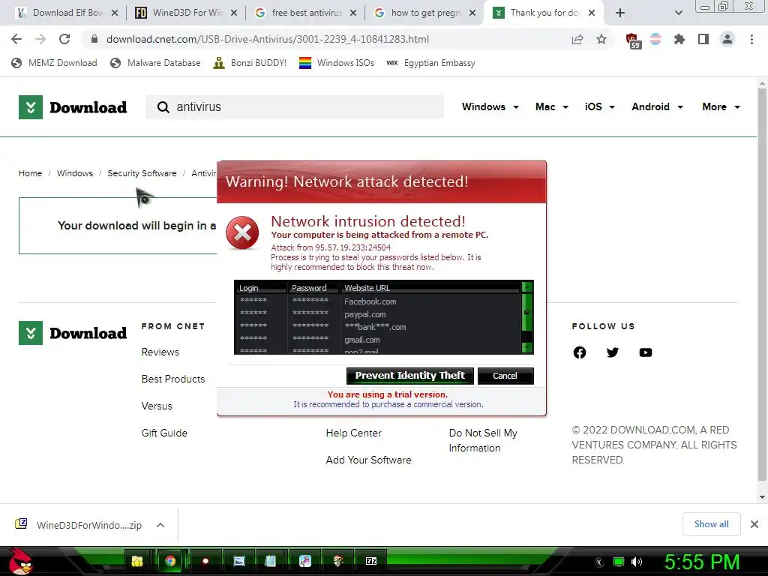The height and width of the screenshot is (576, 768).
Task: Open Egyptian Embassy bookmark
Action: pyautogui.click(x=431, y=63)
